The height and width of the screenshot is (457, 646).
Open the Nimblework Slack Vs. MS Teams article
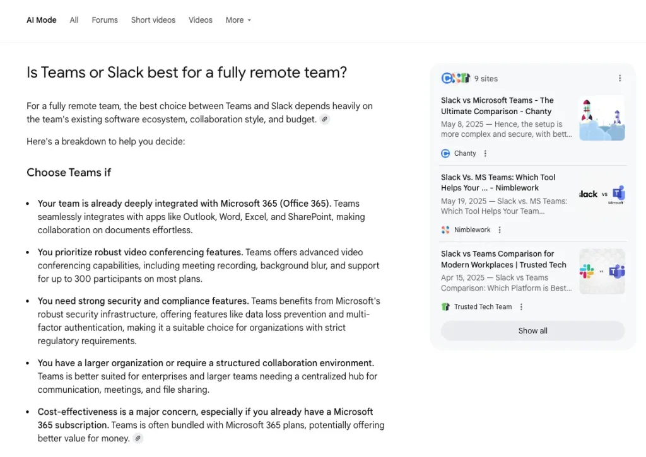pos(498,182)
